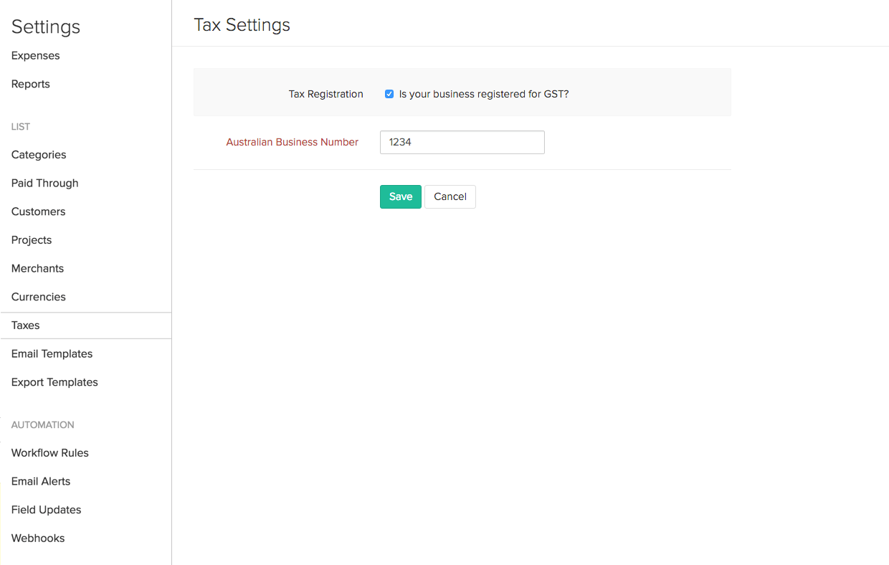Open the Currencies settings
This screenshot has height=565, width=889.
(x=38, y=296)
